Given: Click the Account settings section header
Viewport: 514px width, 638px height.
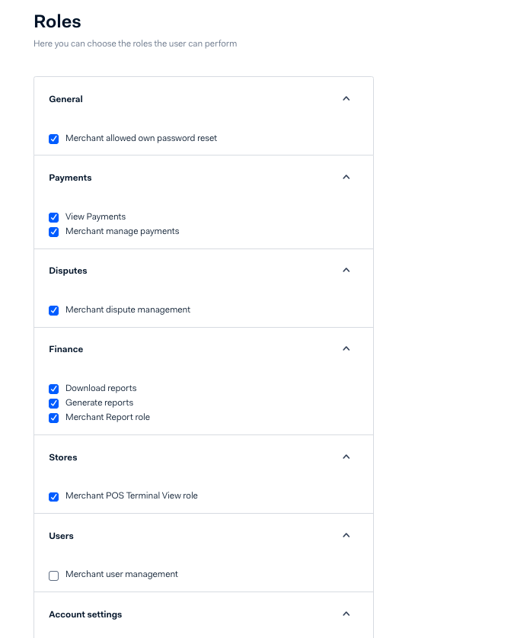Looking at the screenshot, I should pos(85,614).
